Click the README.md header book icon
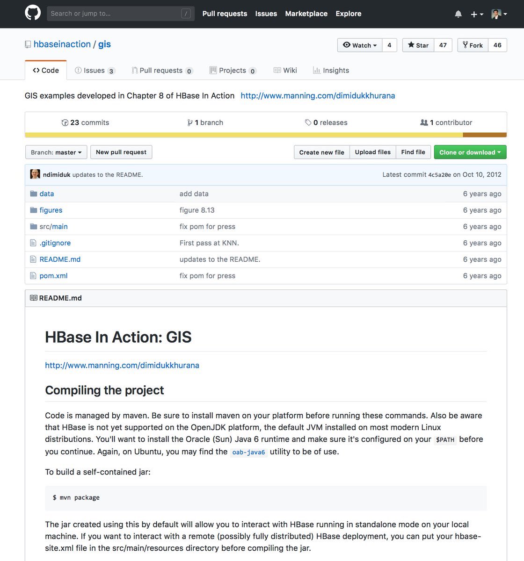The width and height of the screenshot is (524, 561). [x=34, y=298]
